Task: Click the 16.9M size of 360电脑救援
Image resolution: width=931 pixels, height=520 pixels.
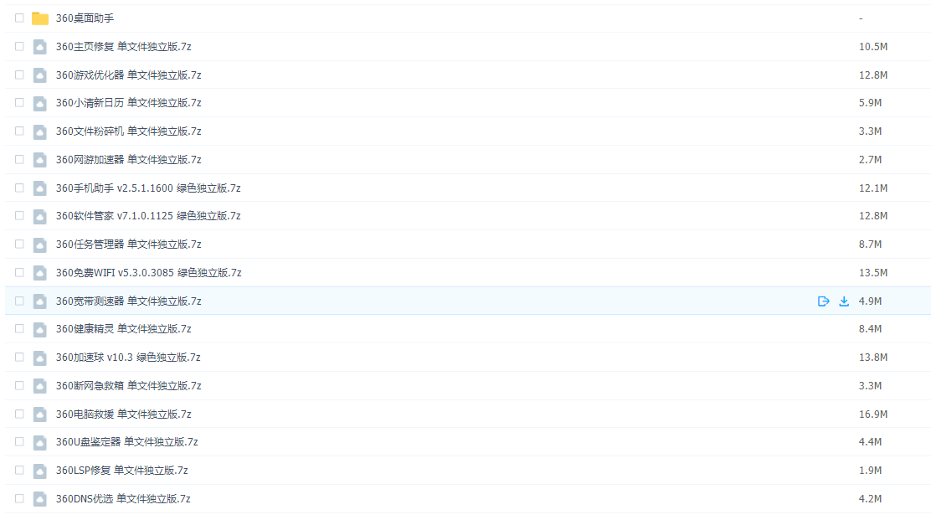Action: click(x=872, y=414)
